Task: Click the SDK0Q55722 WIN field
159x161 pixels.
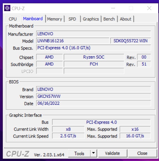Action: click(131, 41)
